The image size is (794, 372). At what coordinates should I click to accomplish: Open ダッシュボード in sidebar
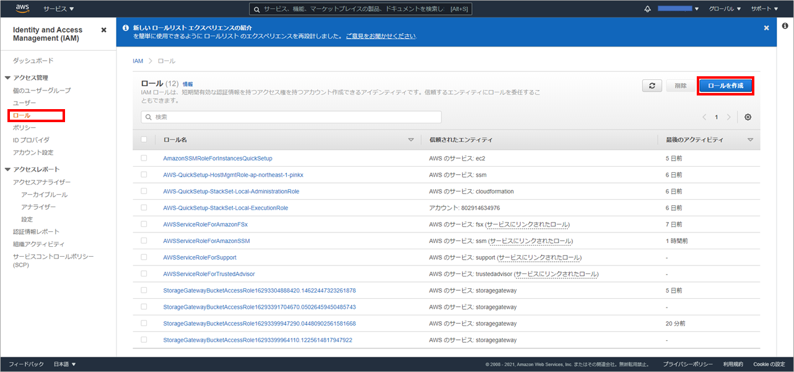click(x=33, y=60)
